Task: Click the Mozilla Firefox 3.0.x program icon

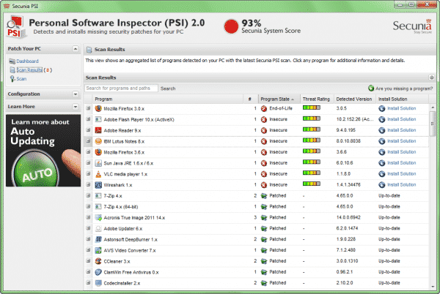Action: (98, 108)
